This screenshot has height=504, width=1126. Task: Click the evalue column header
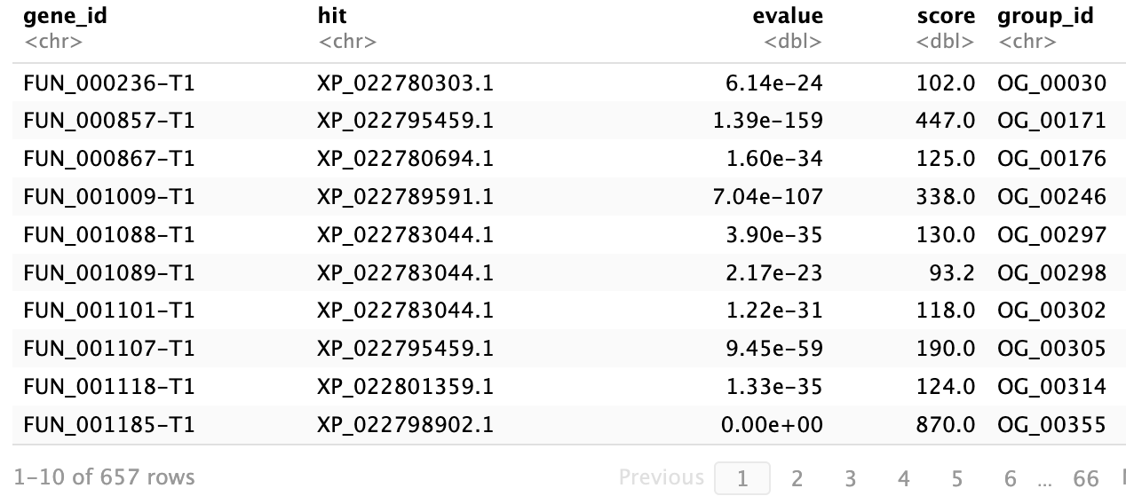pos(788,16)
